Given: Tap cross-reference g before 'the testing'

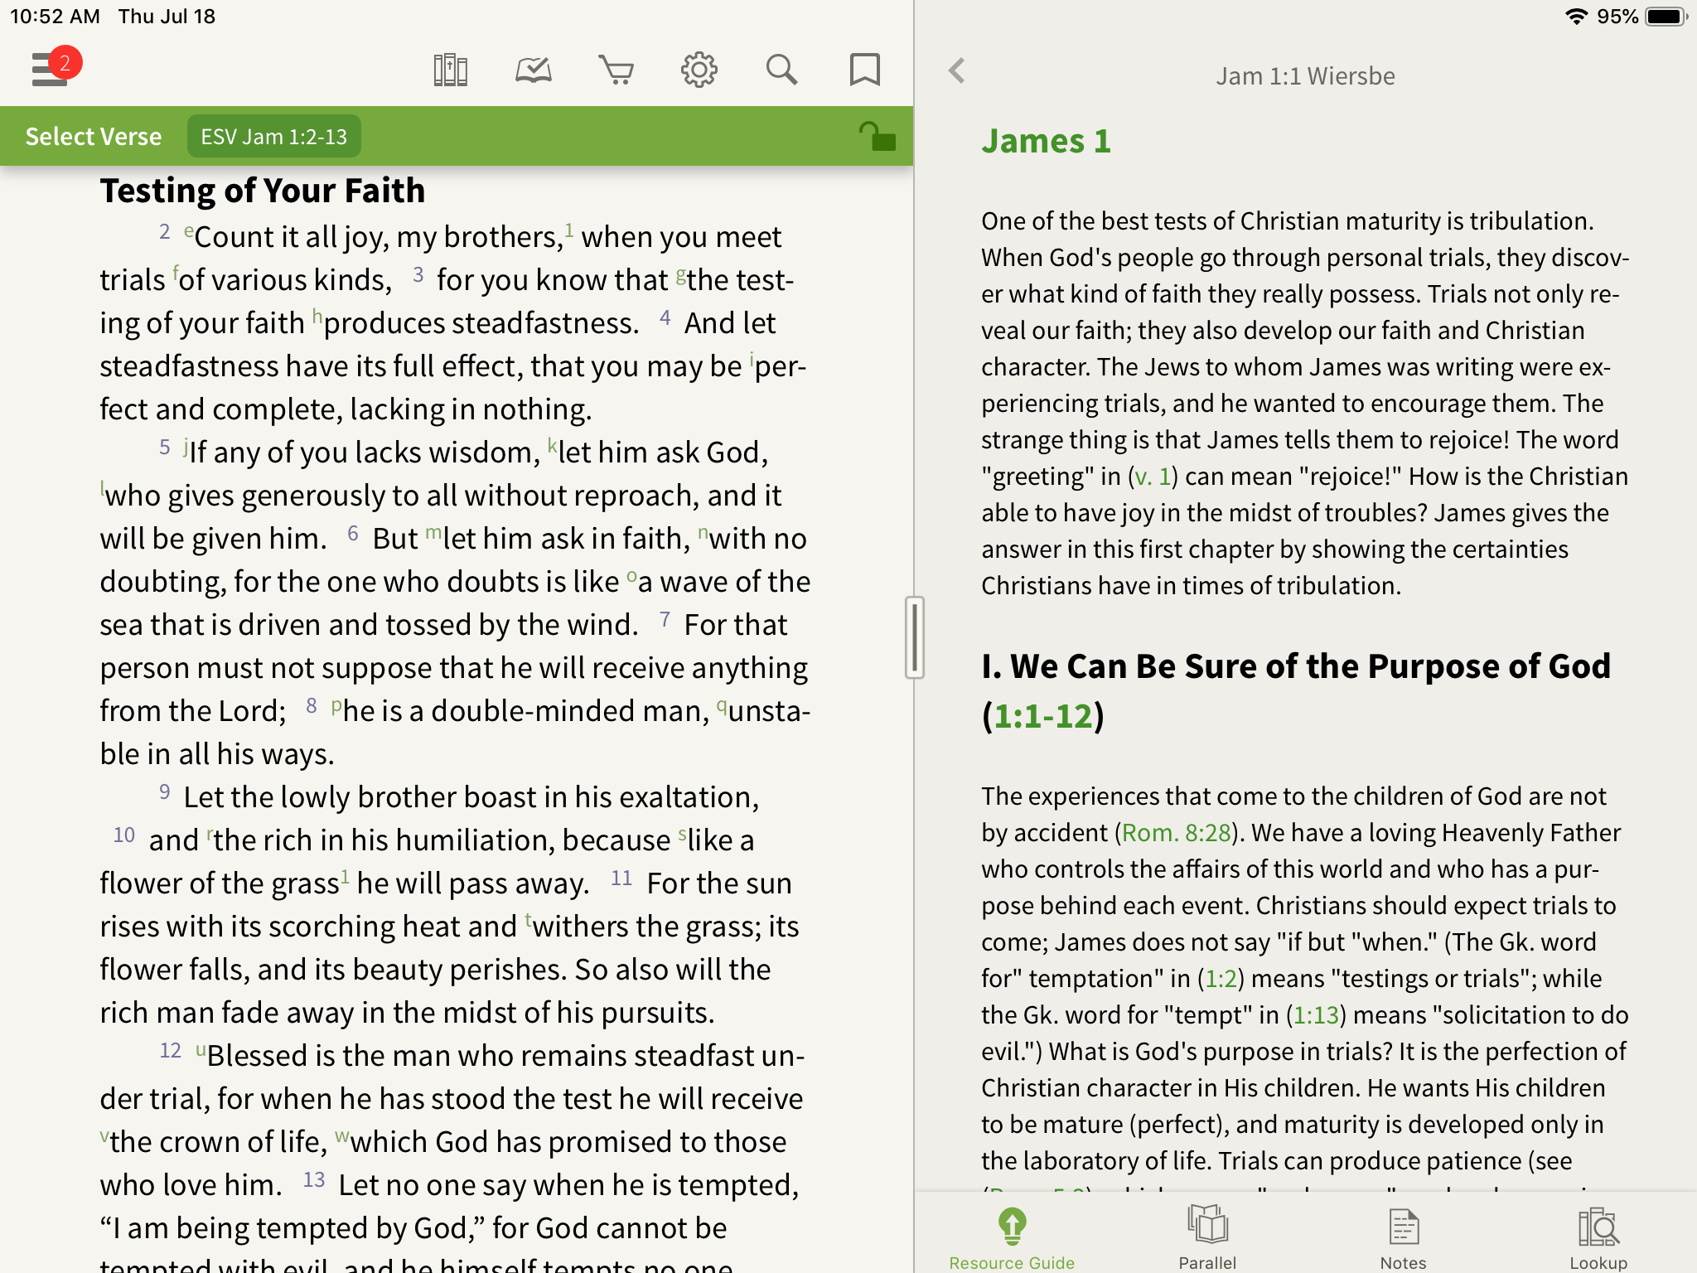Looking at the screenshot, I should (680, 275).
